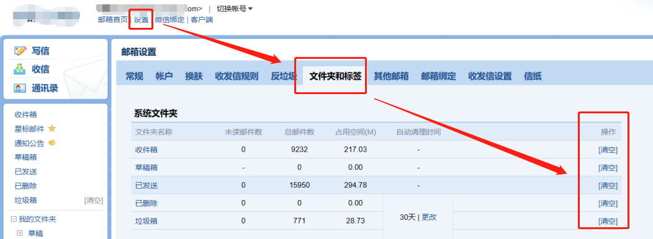Image resolution: width=653 pixels, height=239 pixels.
Task: Go to the 信纸 tab
Action: click(x=533, y=77)
